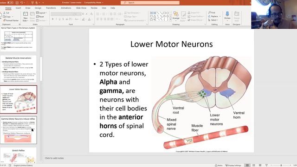Click the New Slide icon
Screen dimensions: 297x167
26,14
